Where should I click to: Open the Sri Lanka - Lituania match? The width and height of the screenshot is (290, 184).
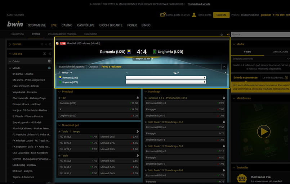tap(23, 74)
